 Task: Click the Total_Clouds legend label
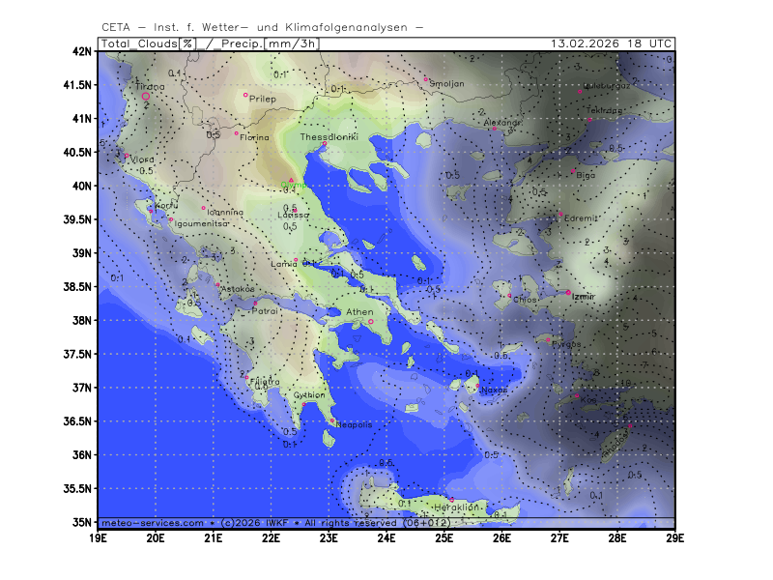tap(138, 43)
